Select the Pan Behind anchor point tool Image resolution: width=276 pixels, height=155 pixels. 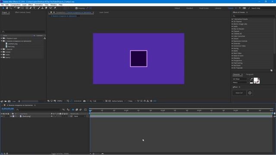pyautogui.click(x=22, y=8)
